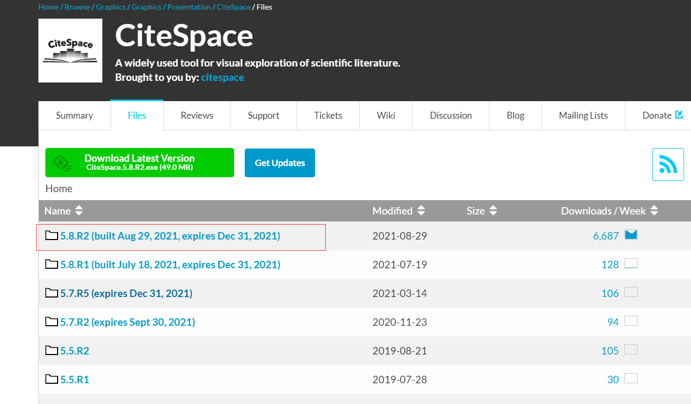Click the Donate tab
This screenshot has width=691, height=404.
[x=658, y=116]
